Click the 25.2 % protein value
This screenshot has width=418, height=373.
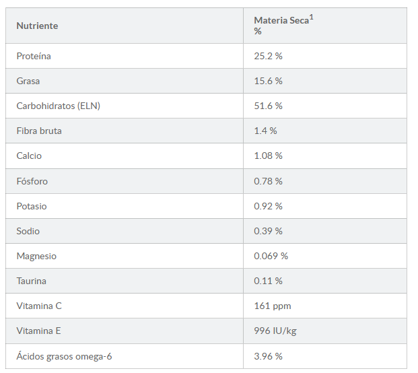pos(268,56)
